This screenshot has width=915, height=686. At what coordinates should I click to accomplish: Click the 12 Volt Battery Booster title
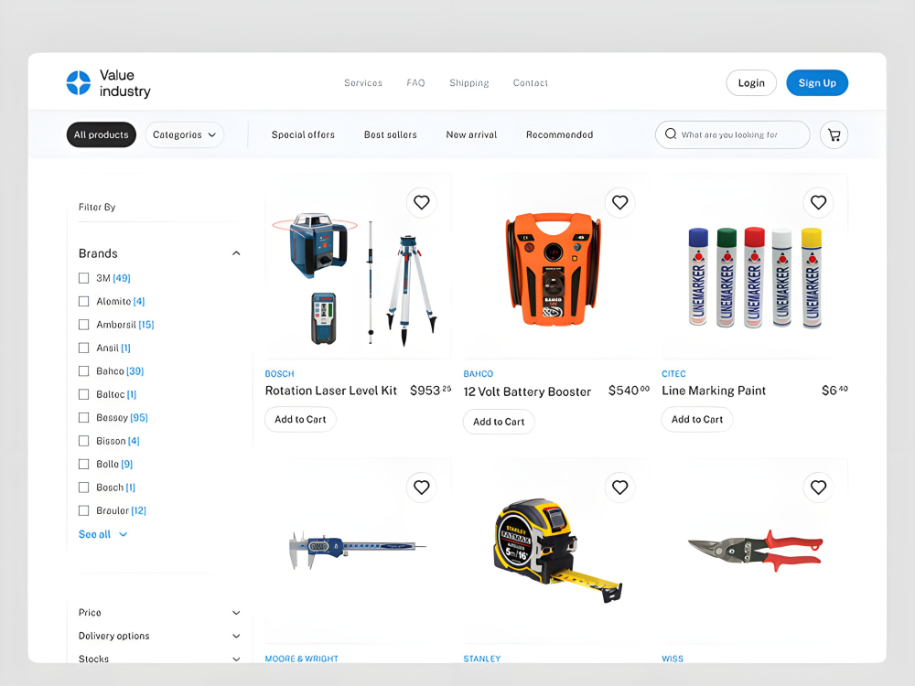click(527, 391)
